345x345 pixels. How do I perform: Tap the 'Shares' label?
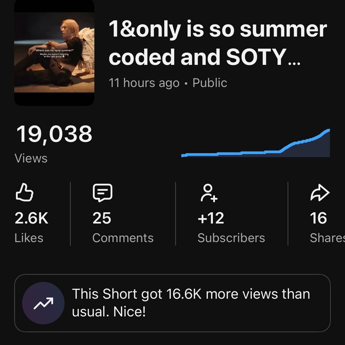(x=327, y=238)
